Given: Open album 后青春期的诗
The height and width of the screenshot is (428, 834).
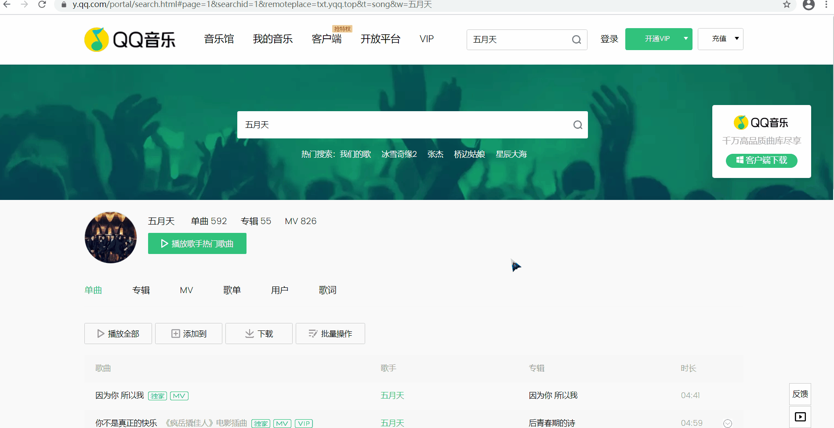Looking at the screenshot, I should click(552, 423).
